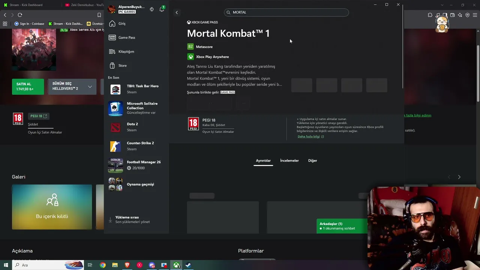Click the "Mortal Kombat™ 1" game title
This screenshot has height=270, width=480.
[x=228, y=33]
